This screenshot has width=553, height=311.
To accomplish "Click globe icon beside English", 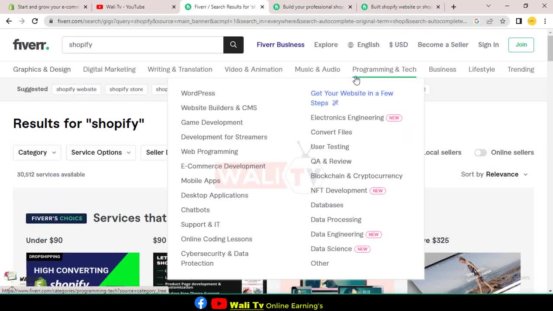I will point(350,45).
